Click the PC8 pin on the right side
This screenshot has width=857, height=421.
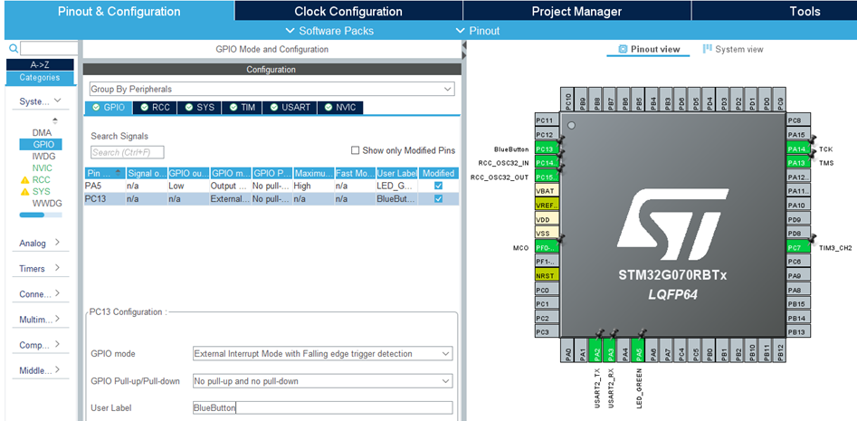coord(798,120)
